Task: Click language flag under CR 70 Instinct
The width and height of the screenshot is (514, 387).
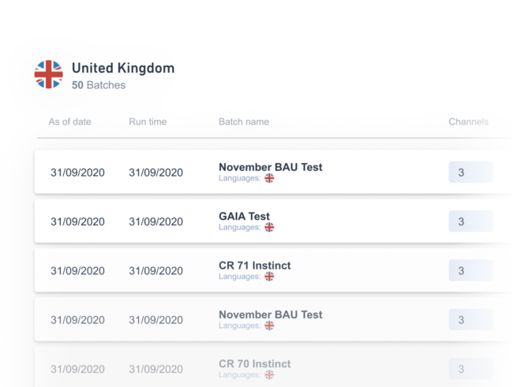Action: click(x=269, y=374)
